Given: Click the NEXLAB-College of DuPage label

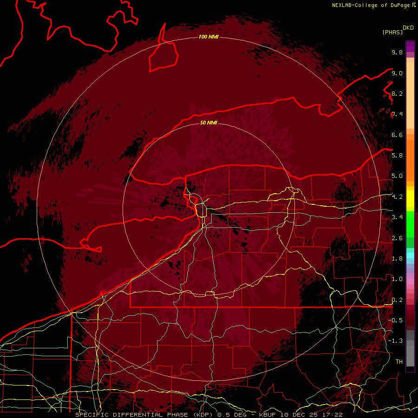Looking at the screenshot, I should coord(372,5).
